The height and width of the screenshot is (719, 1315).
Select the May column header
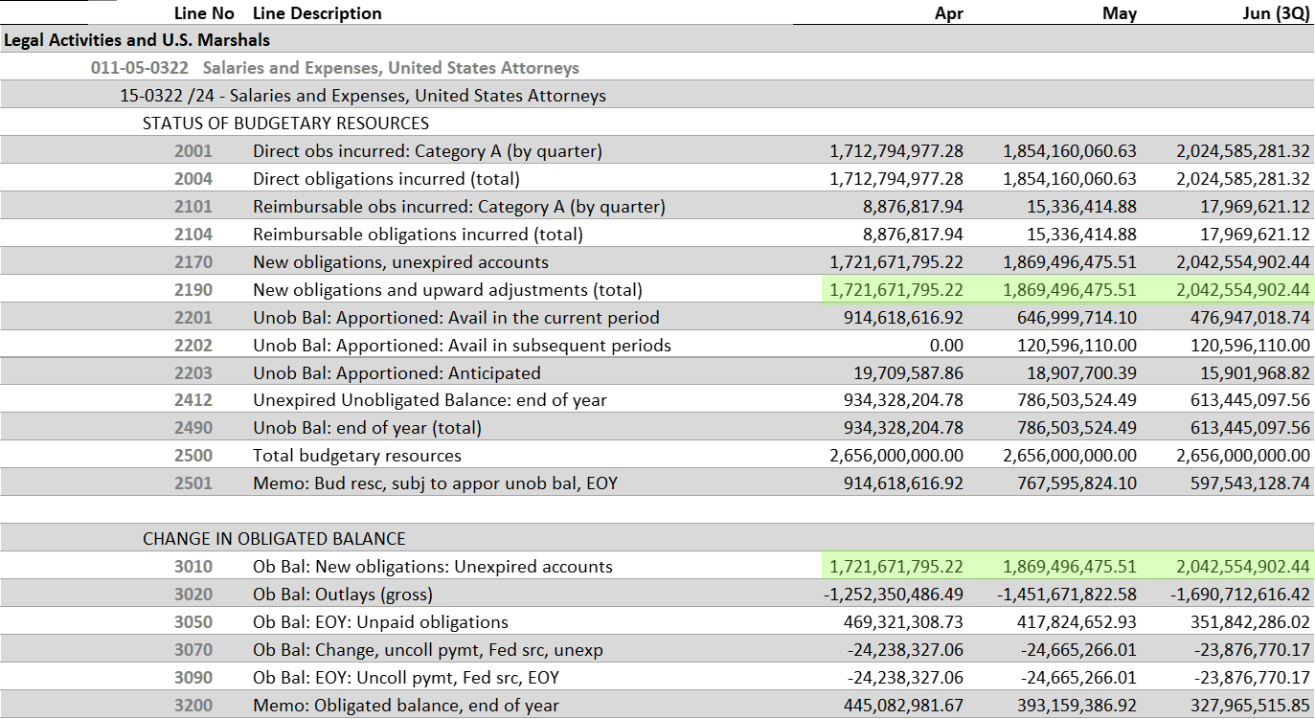coord(1120,13)
